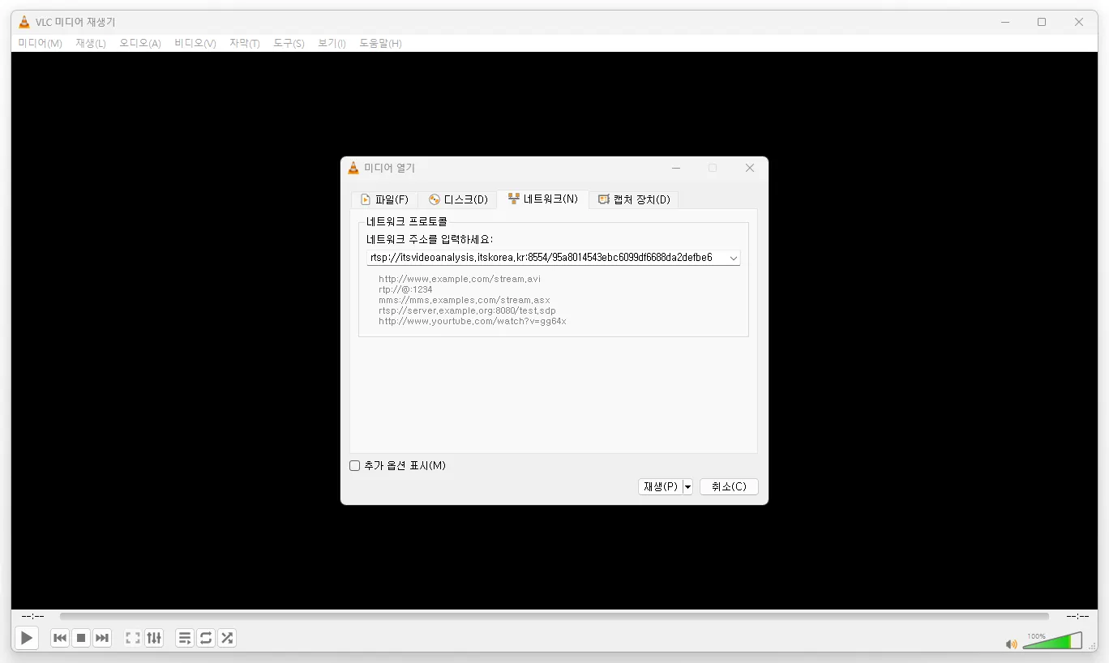Click the elapsed time label left of seek bar

coord(33,616)
